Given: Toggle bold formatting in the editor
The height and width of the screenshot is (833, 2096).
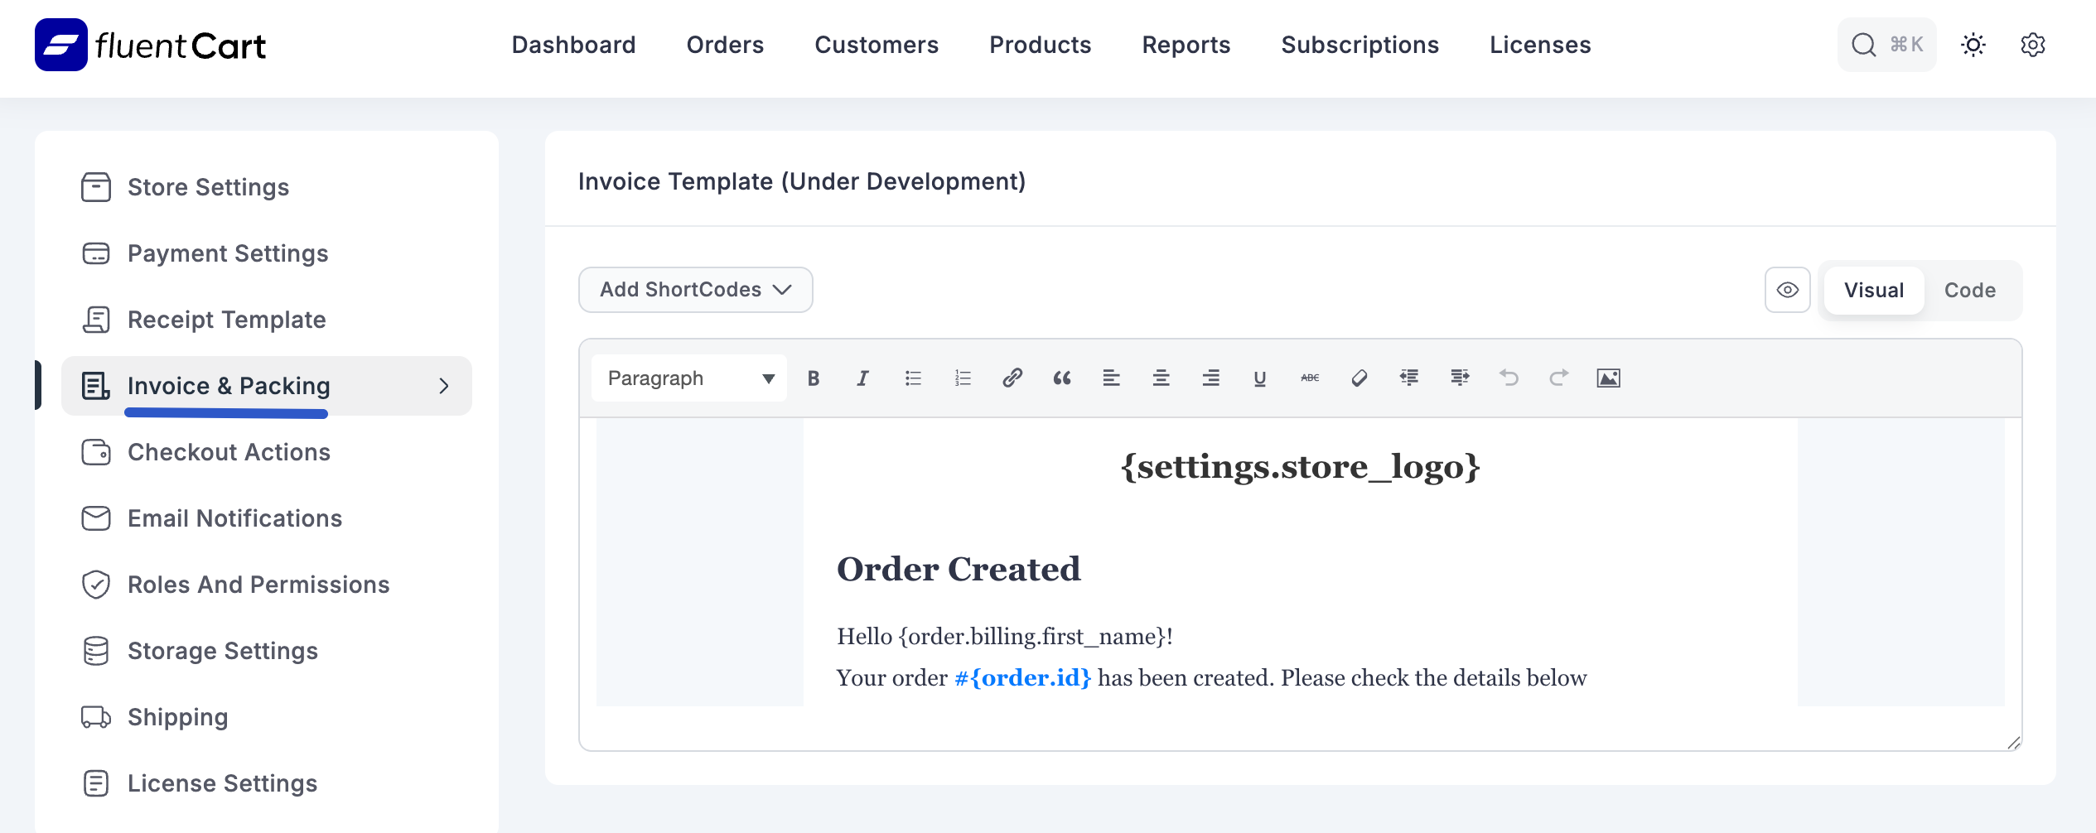Looking at the screenshot, I should 814,378.
